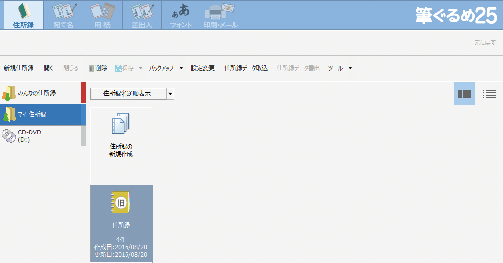Select CD-DVD (D:) drive
Viewport: 503px width, 263px height.
pyautogui.click(x=43, y=136)
